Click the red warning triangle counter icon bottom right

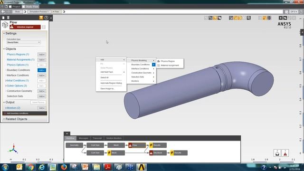tap(285, 153)
